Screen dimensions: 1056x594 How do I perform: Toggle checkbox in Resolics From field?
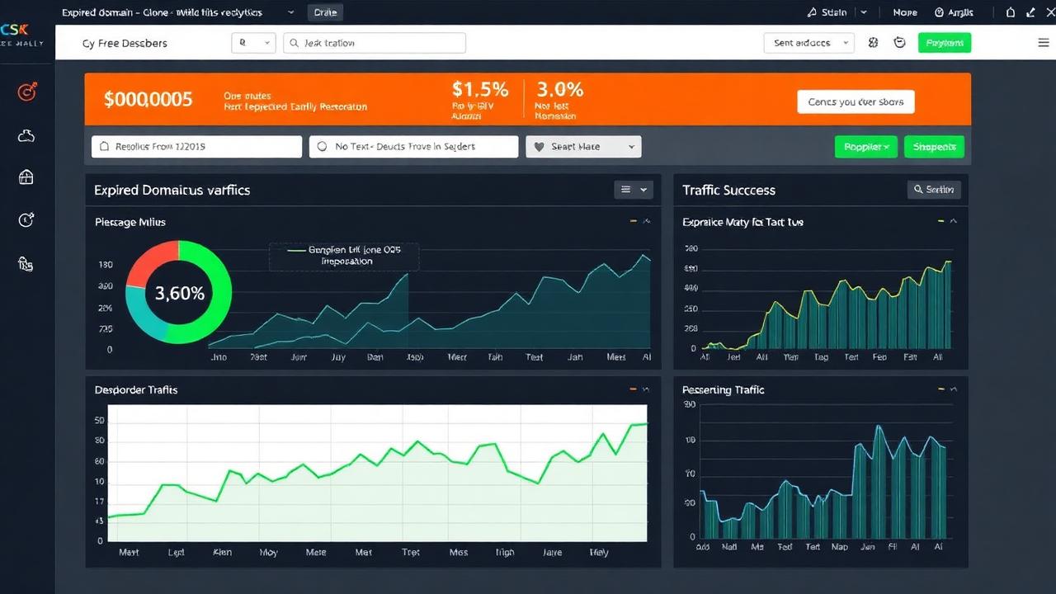click(104, 147)
